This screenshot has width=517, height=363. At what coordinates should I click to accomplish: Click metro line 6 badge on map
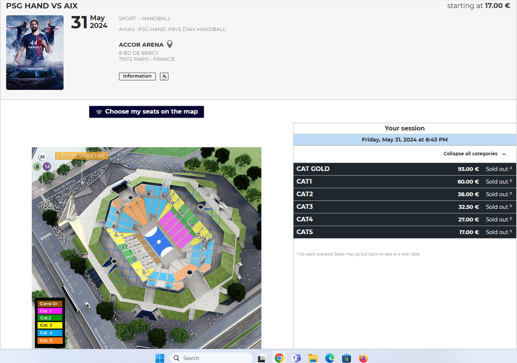pos(38,167)
